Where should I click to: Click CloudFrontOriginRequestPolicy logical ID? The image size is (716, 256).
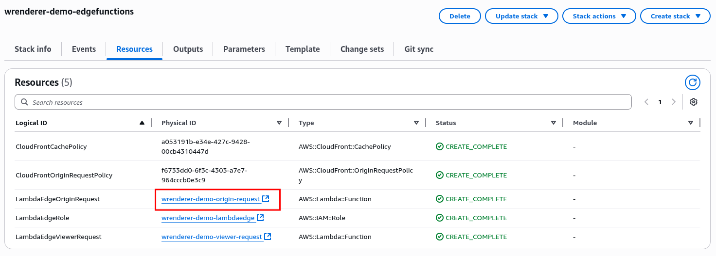[64, 175]
